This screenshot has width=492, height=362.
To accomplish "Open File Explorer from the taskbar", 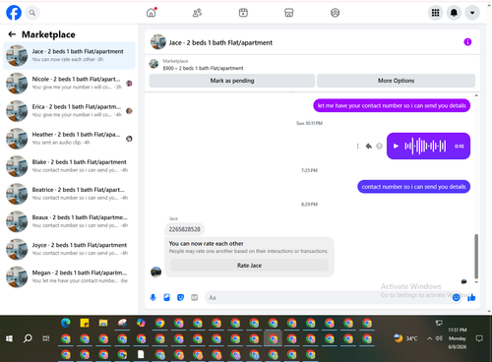I will [x=103, y=324].
